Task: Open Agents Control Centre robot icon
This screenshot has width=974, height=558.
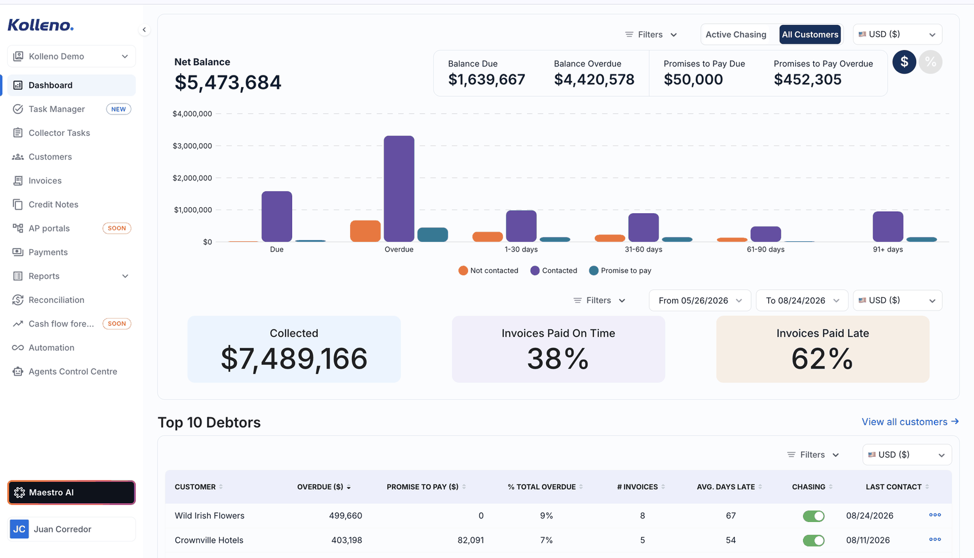Action: pos(18,372)
